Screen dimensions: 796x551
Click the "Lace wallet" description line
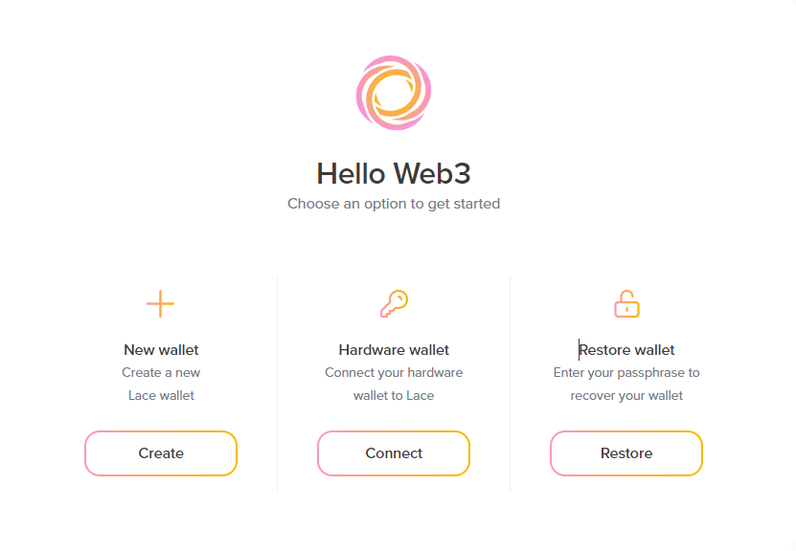coord(161,395)
